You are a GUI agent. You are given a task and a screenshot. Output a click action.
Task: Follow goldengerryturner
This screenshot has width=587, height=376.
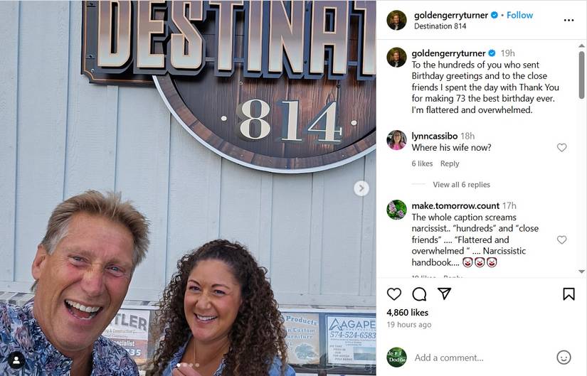[519, 16]
